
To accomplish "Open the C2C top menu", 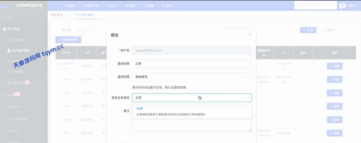I will 113,6.
